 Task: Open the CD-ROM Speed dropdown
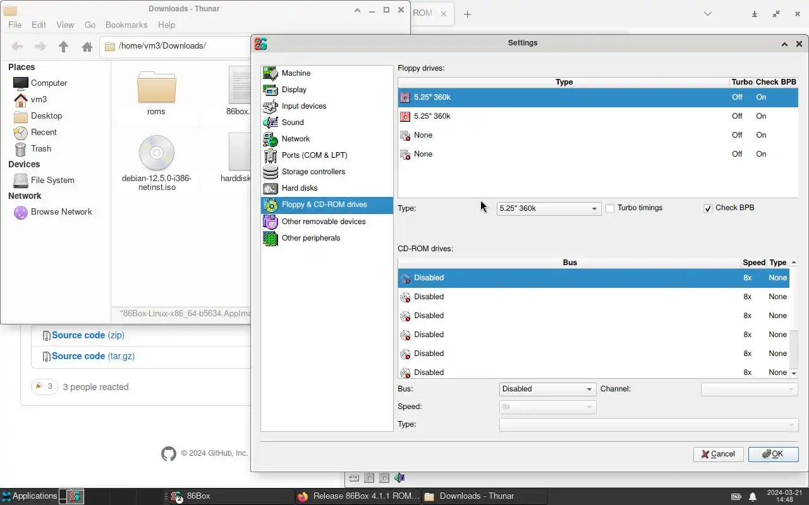tap(547, 407)
